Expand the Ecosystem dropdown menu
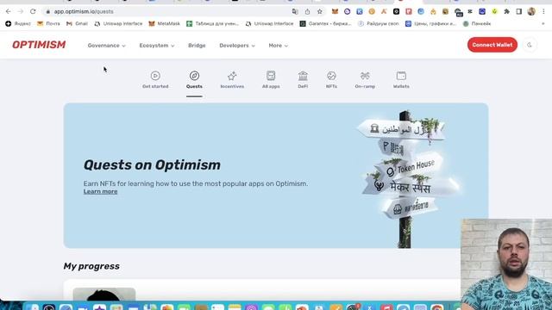The height and width of the screenshot is (310, 552). 157,46
